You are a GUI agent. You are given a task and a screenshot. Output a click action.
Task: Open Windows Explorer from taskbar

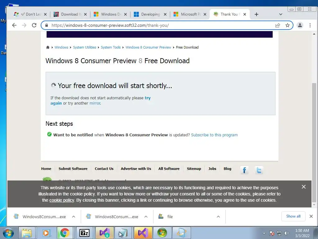coord(27,233)
